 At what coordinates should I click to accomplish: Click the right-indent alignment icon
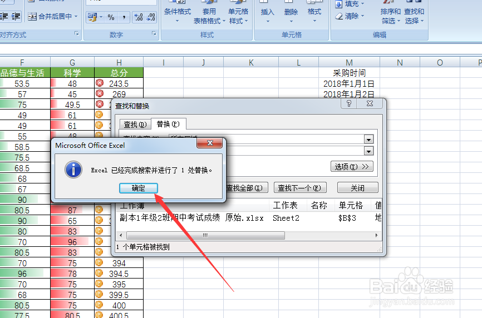point(16,16)
